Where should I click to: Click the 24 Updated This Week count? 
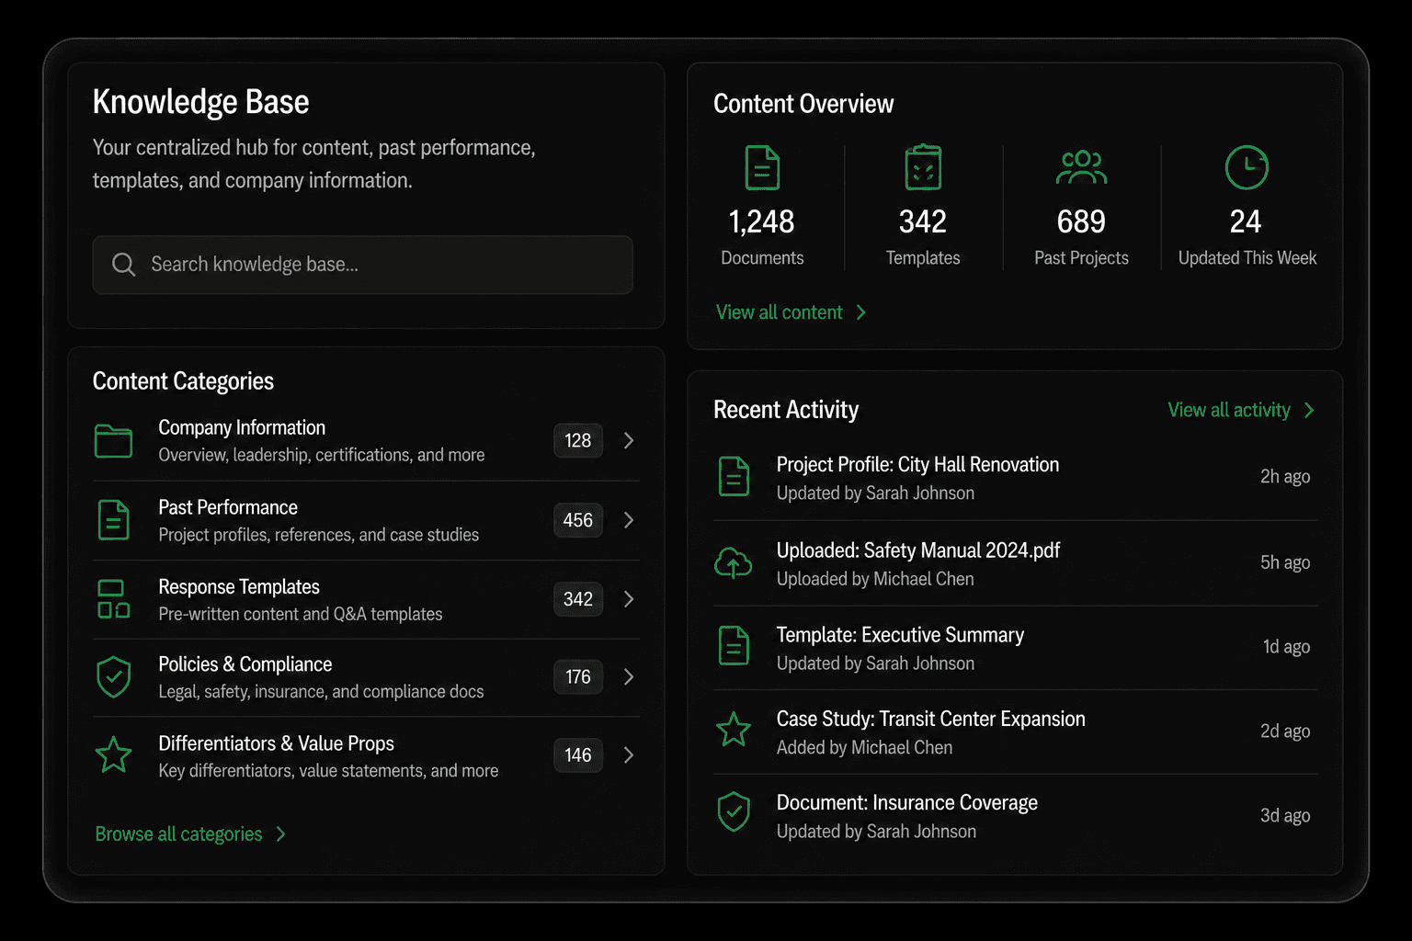[1246, 221]
